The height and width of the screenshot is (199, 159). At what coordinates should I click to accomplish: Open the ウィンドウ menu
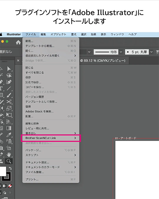pyautogui.click(x=117, y=34)
